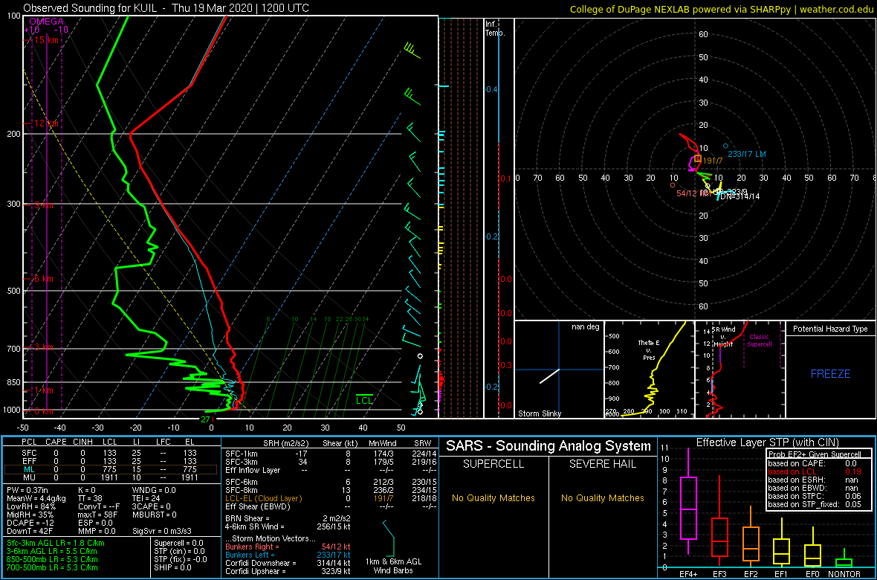Image resolution: width=877 pixels, height=580 pixels.
Task: Click the OMEGA label
Action: 46,22
